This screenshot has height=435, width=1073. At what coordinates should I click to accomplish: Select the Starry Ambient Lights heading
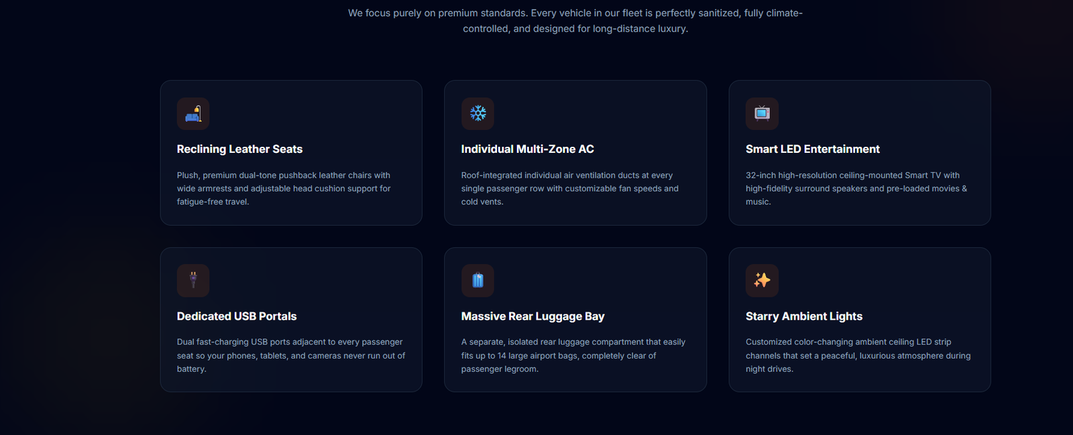click(x=804, y=316)
